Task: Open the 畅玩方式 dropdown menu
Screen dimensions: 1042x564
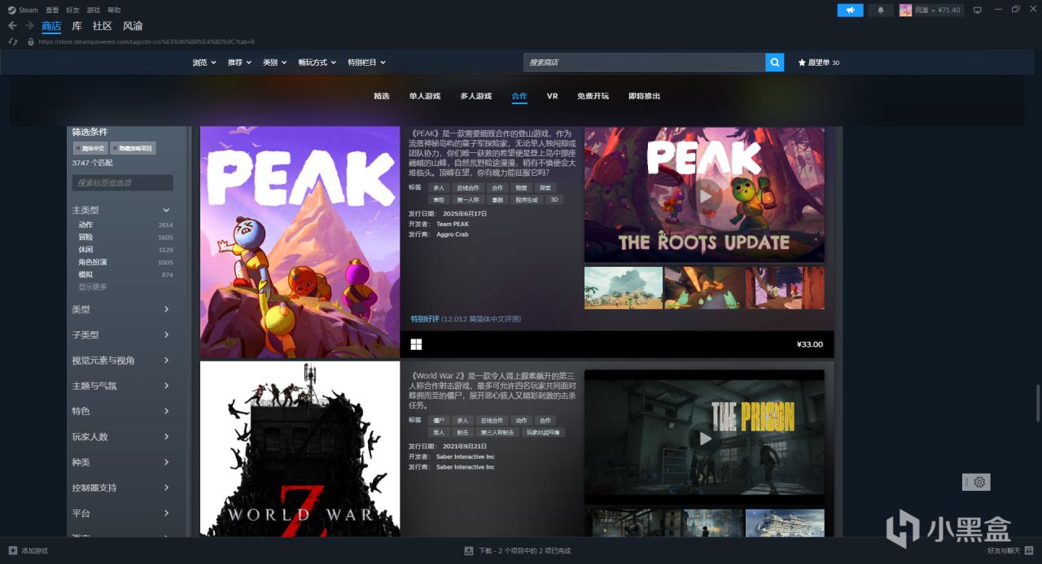Action: click(x=317, y=63)
